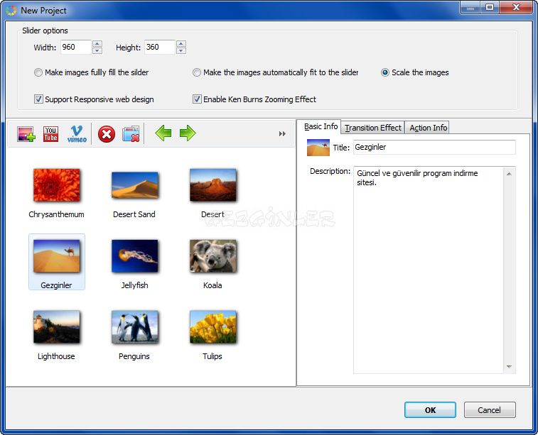Click Description scrollbar down arrow
Image resolution: width=538 pixels, height=435 pixels.
click(509, 367)
